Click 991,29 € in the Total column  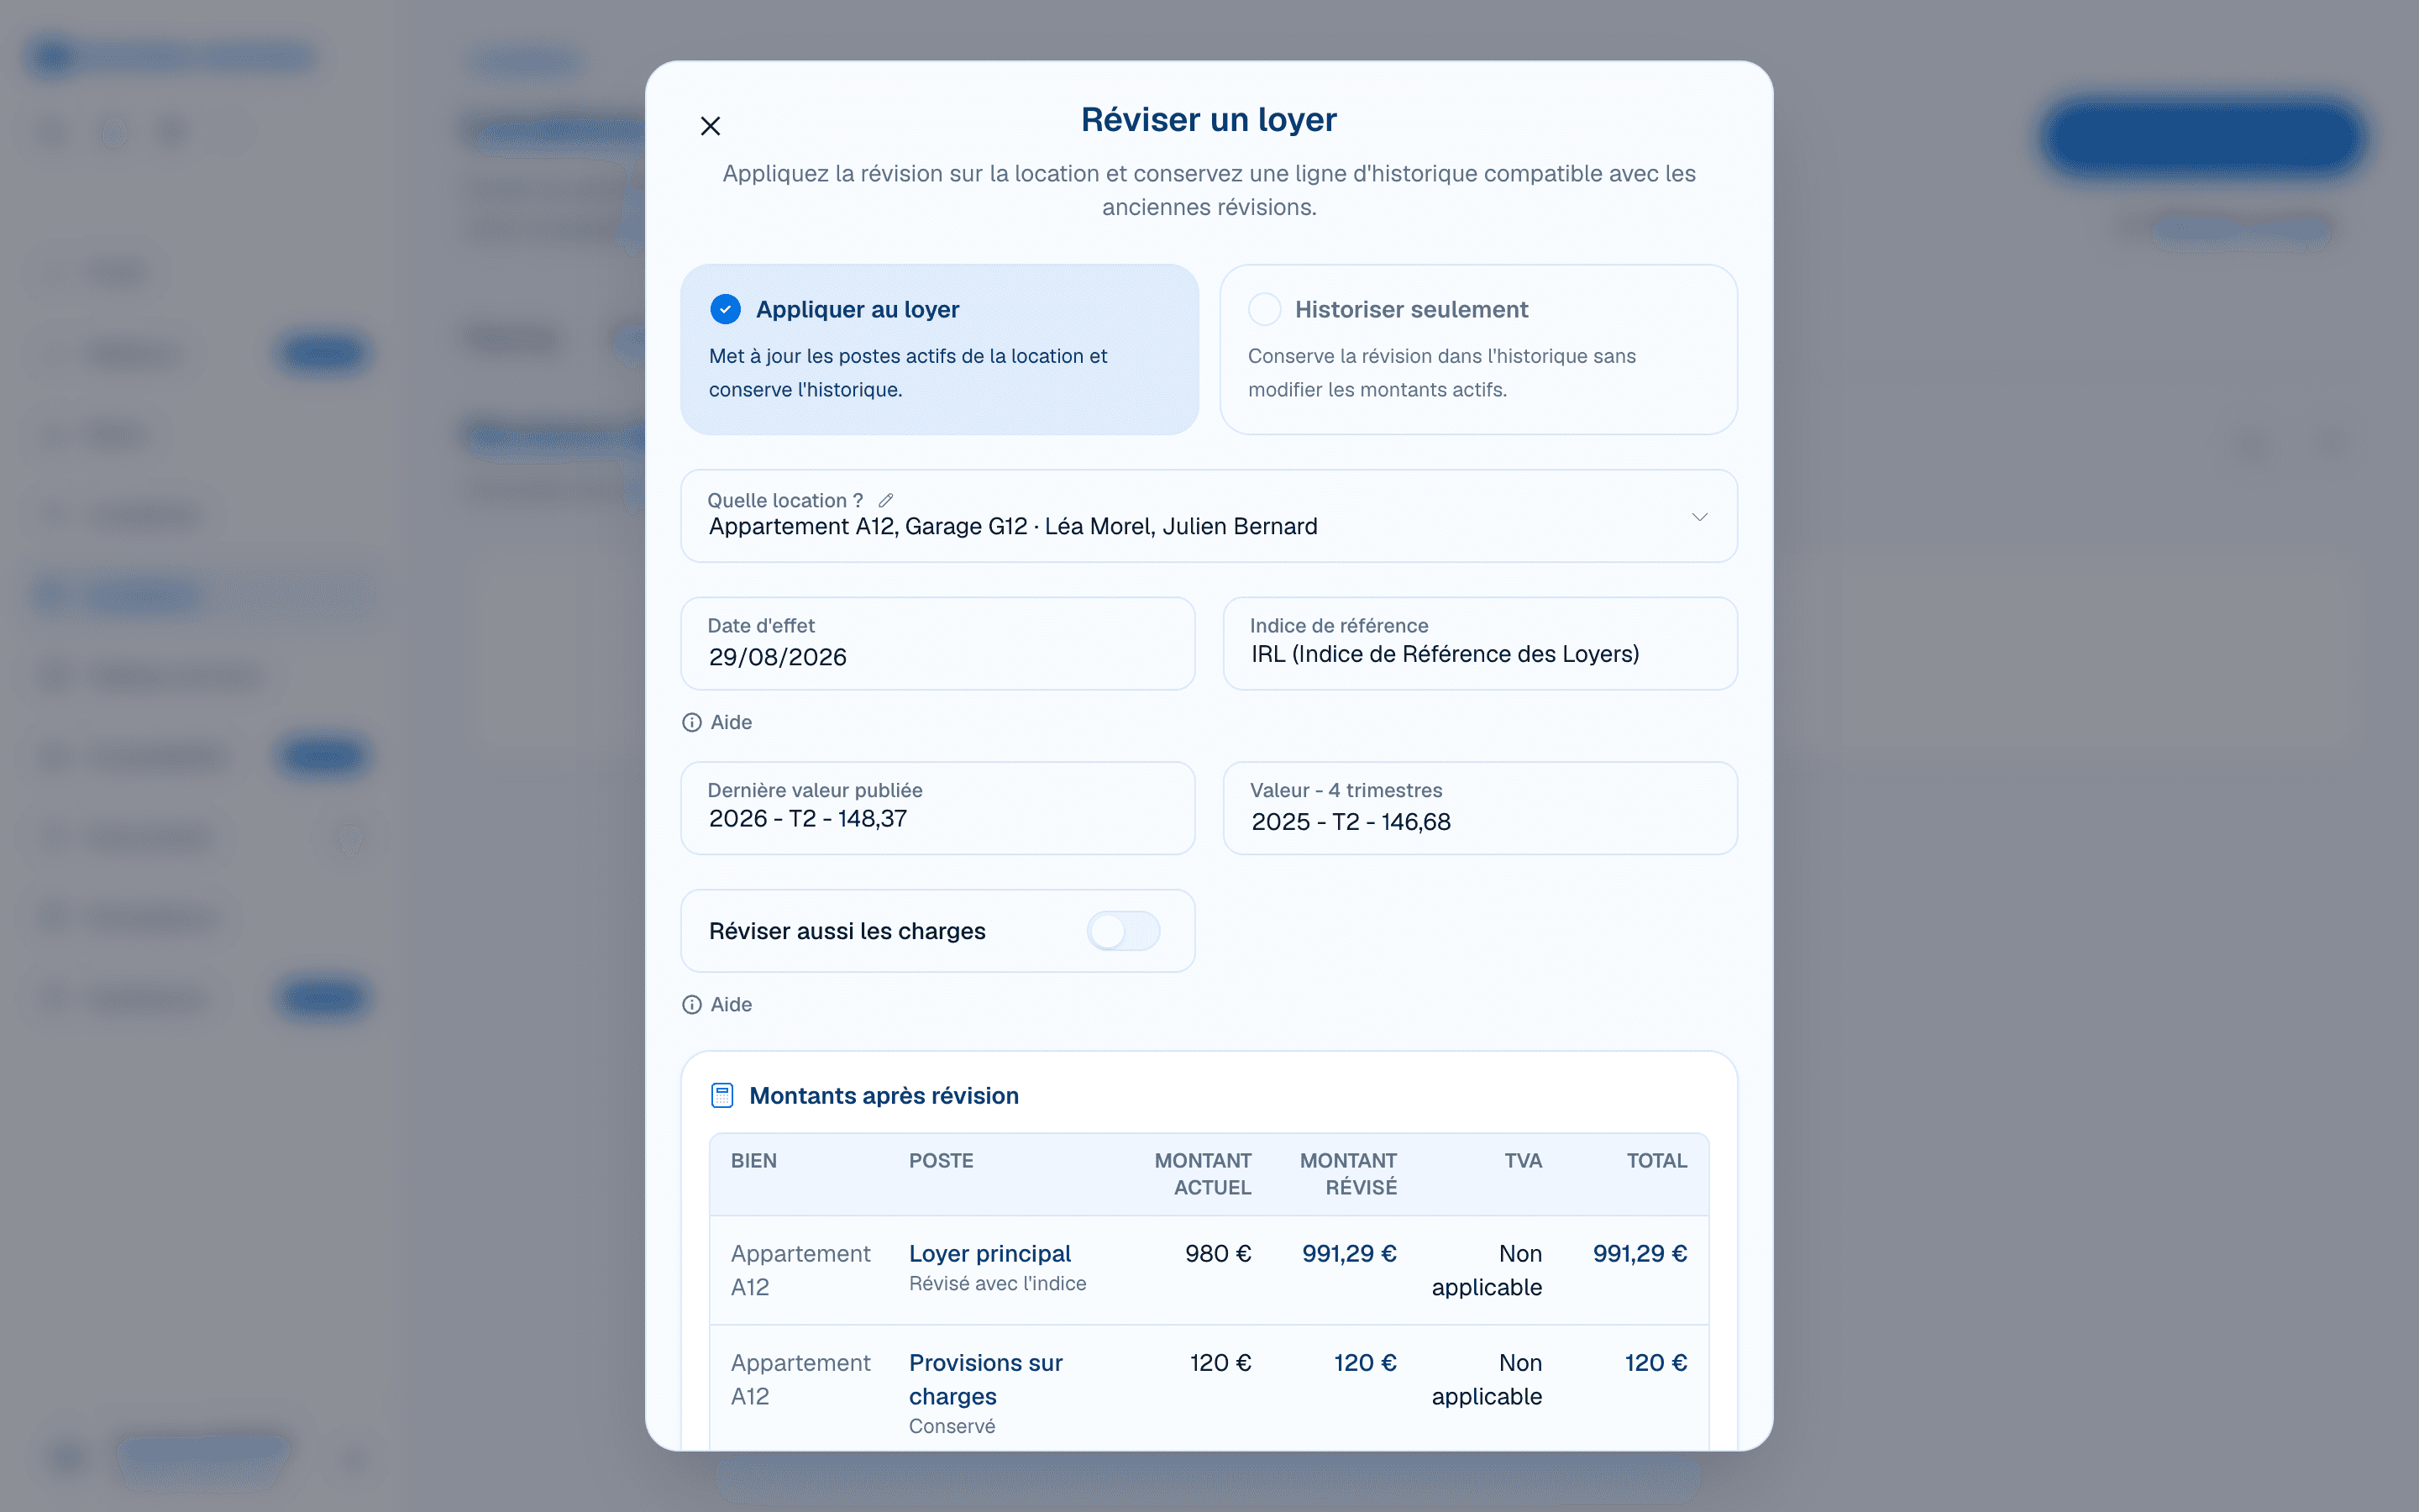[1640, 1254]
